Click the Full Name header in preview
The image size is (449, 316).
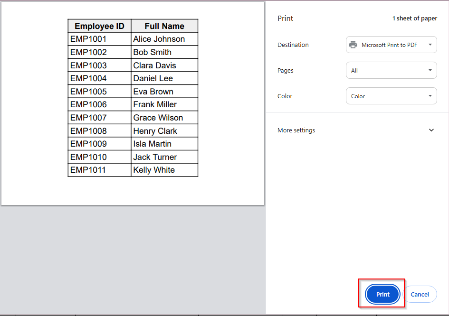pyautogui.click(x=164, y=26)
